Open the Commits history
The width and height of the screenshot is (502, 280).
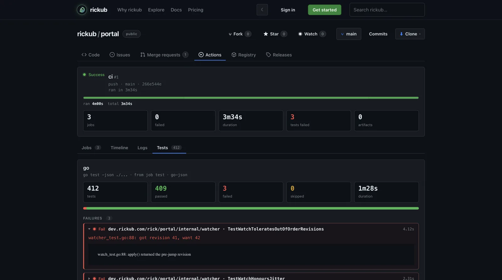pyautogui.click(x=378, y=34)
